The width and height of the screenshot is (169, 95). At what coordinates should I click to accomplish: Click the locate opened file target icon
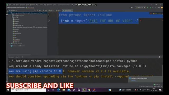[35, 11]
